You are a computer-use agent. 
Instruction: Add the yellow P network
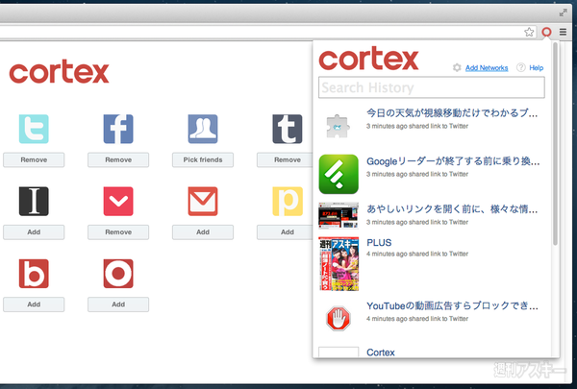tap(285, 232)
